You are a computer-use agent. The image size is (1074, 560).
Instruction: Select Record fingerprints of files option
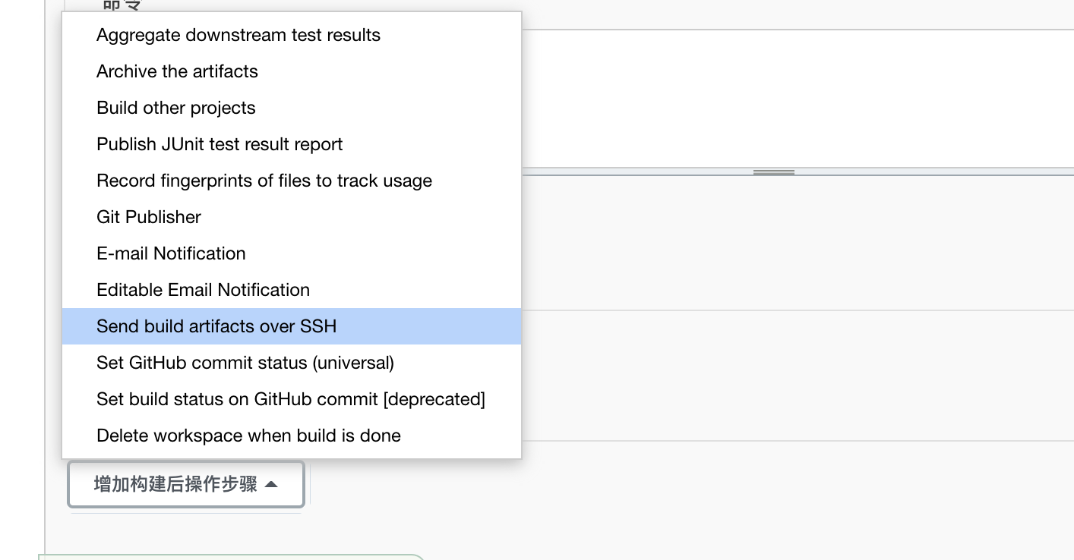point(264,181)
